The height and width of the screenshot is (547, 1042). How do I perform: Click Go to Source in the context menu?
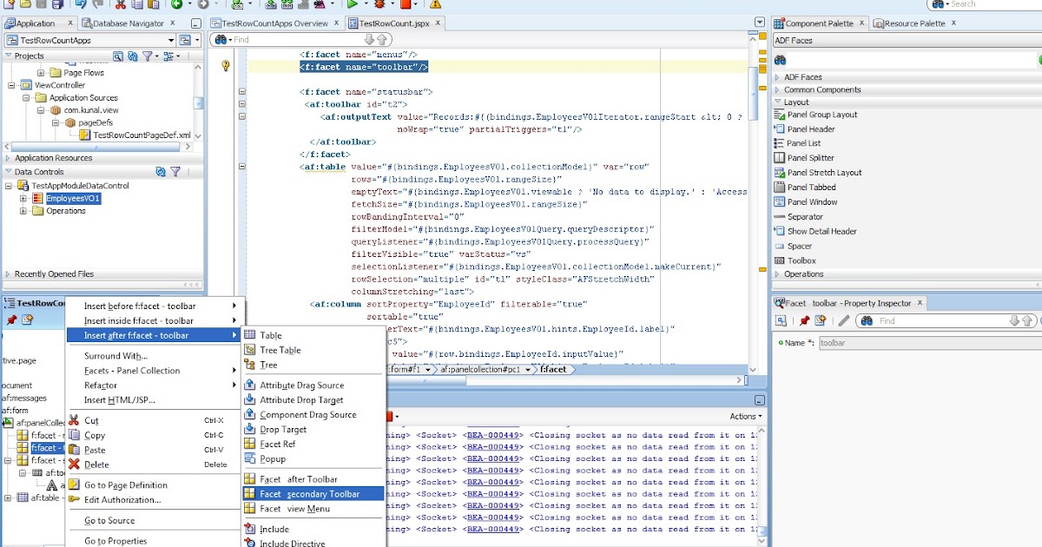coord(109,519)
